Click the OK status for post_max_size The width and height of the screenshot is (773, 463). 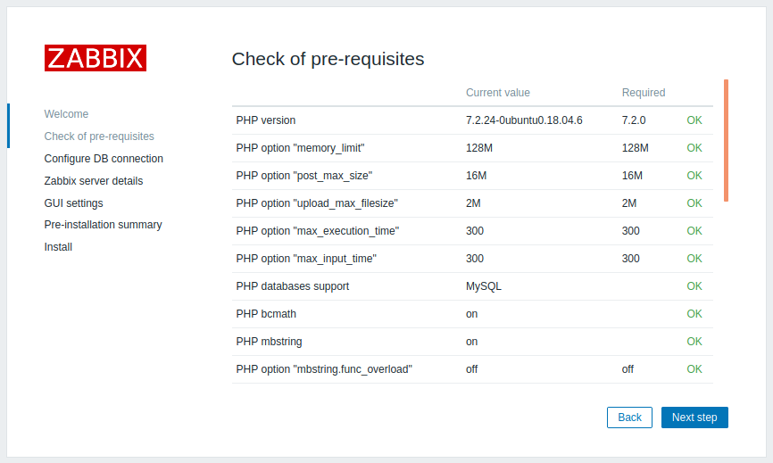(x=694, y=176)
